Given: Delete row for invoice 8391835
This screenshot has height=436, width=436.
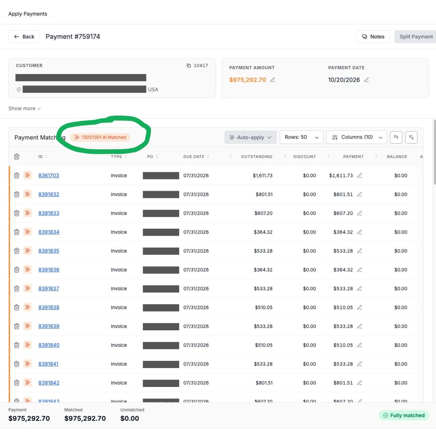Looking at the screenshot, I should coord(17,251).
